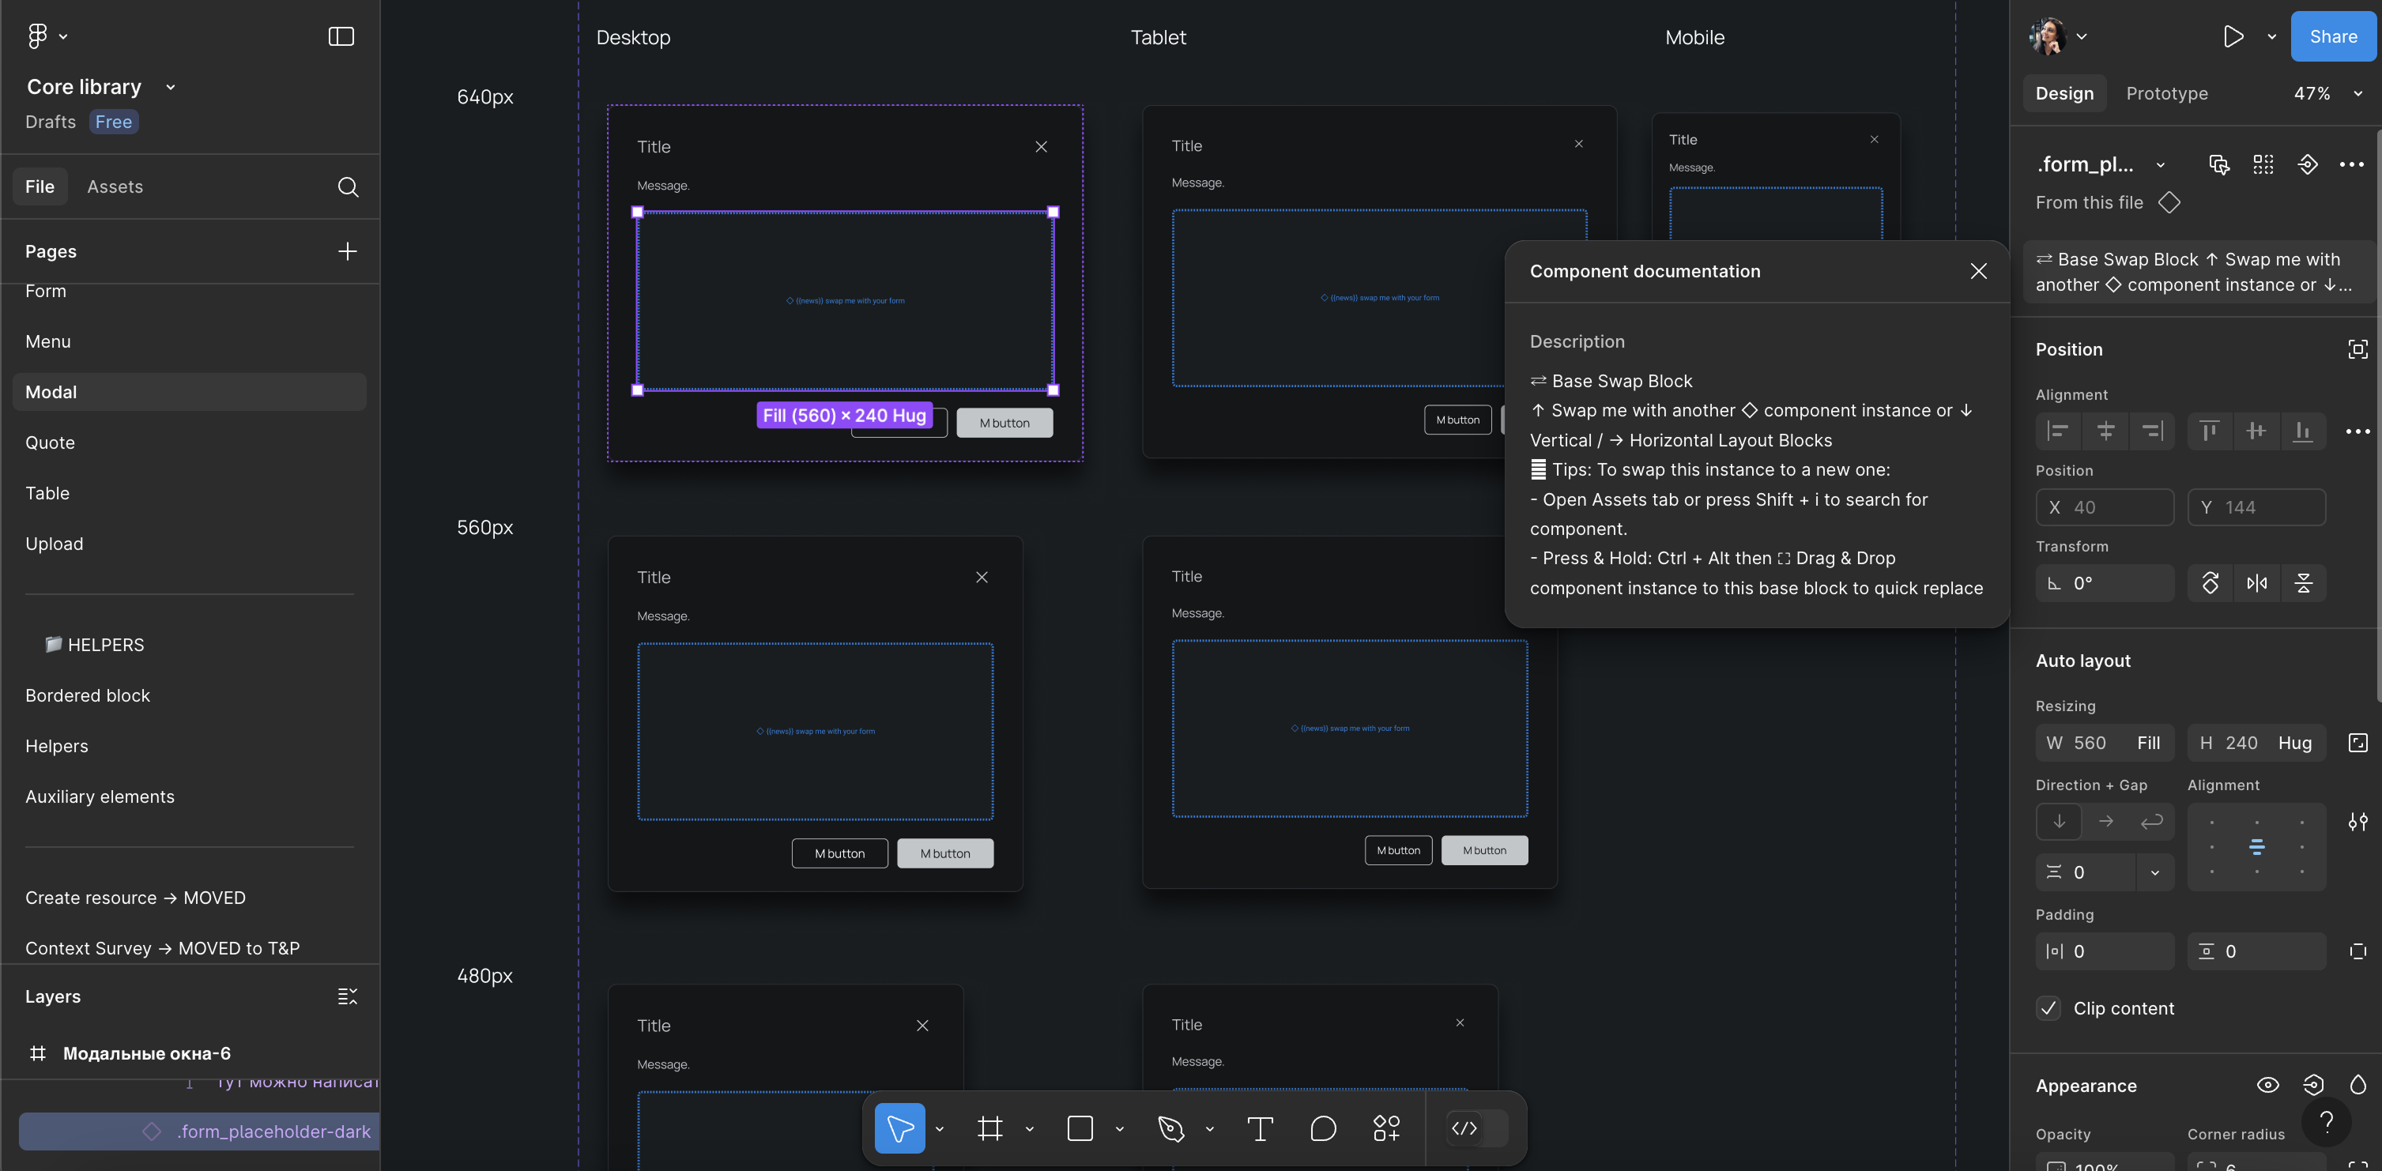
Task: Toggle Clip content checkbox
Action: coord(2048,1008)
